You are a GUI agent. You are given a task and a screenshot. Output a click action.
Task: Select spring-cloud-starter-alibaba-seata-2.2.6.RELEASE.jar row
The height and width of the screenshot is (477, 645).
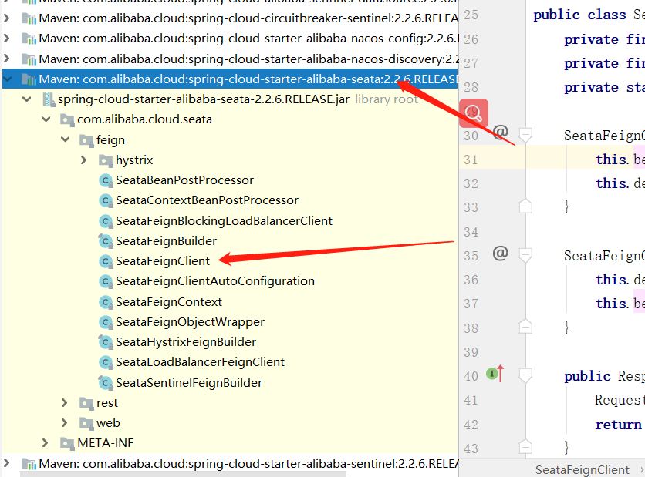click(230, 99)
